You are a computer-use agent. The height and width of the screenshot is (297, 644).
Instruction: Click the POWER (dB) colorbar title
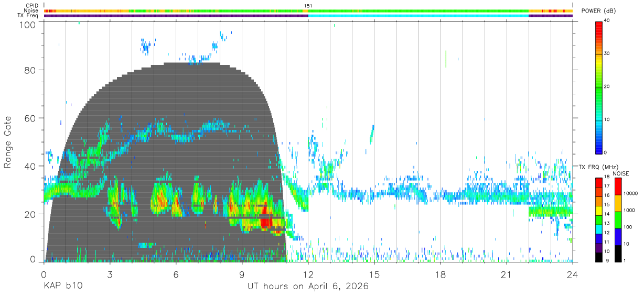coord(599,10)
